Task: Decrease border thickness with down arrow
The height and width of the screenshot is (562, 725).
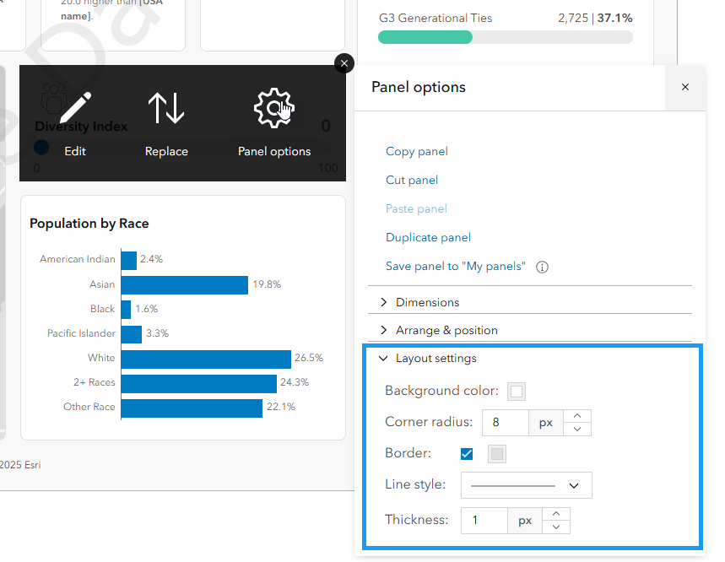Action: pyautogui.click(x=556, y=527)
